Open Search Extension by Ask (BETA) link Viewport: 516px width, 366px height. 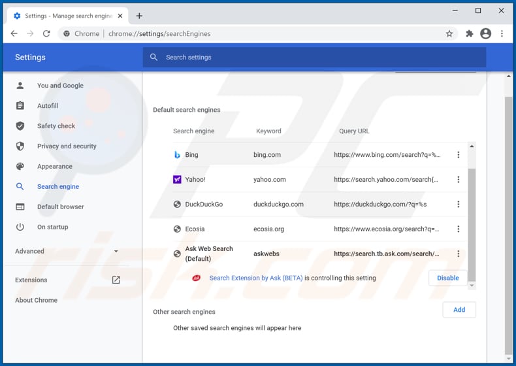(x=256, y=278)
